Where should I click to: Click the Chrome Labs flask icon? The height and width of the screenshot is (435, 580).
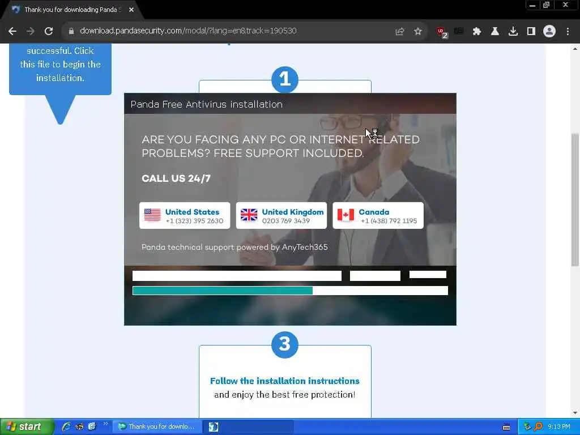click(x=495, y=31)
